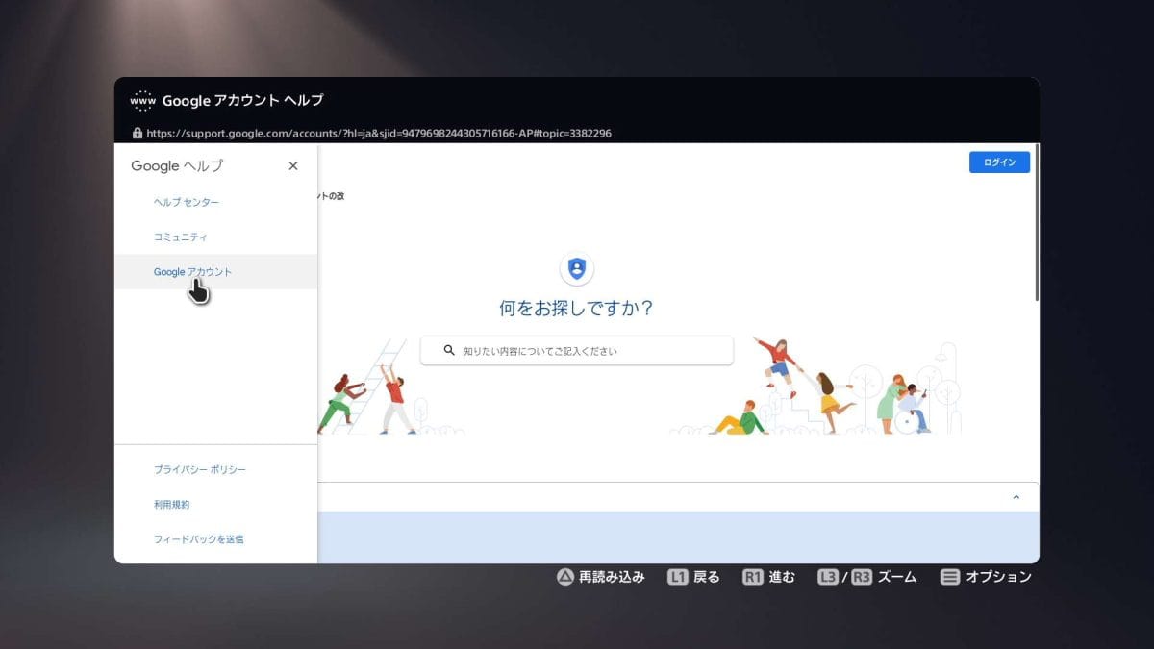The image size is (1154, 649).
Task: Click the blue shield icon above the search heading
Action: tap(576, 268)
